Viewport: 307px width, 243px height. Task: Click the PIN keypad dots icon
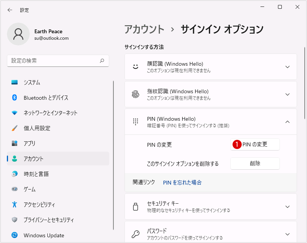coord(136,122)
